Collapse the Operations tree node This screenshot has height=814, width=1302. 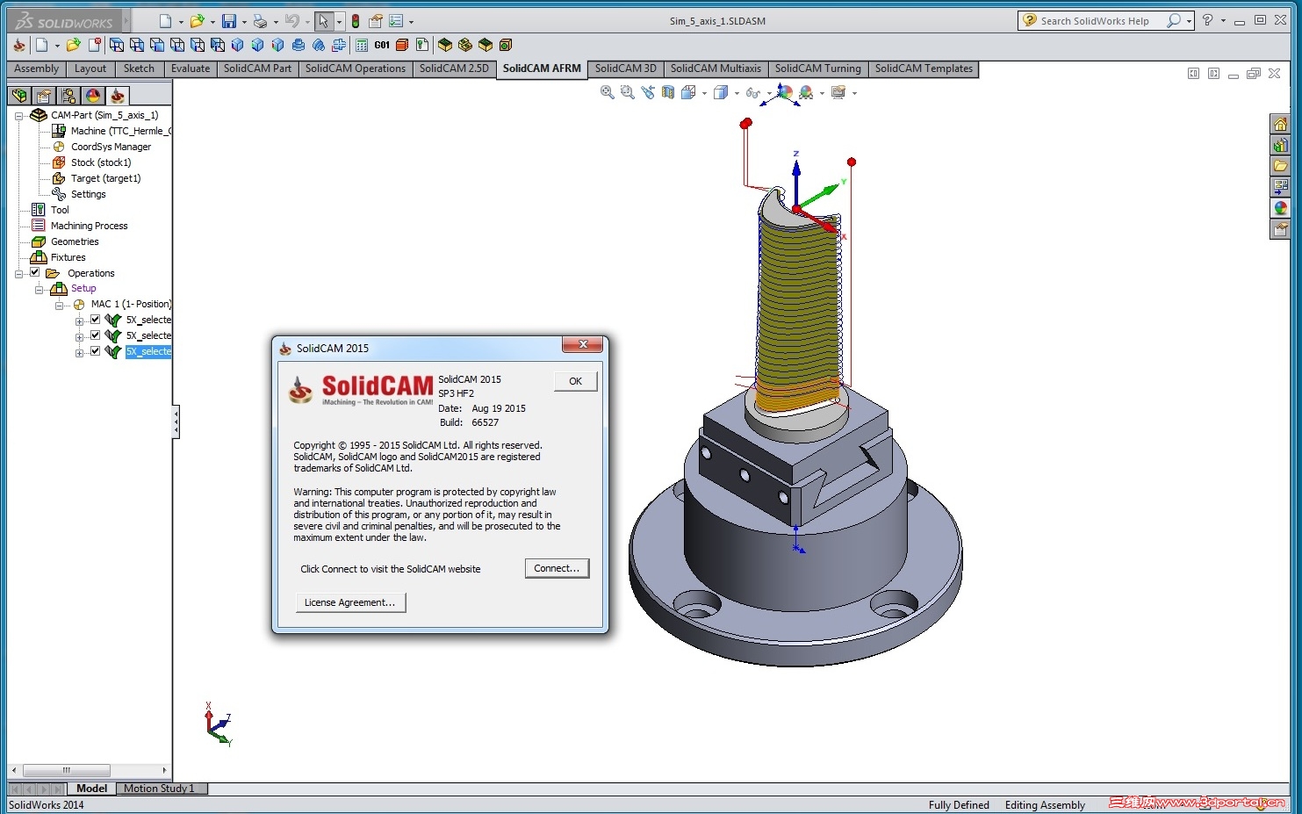pos(18,273)
